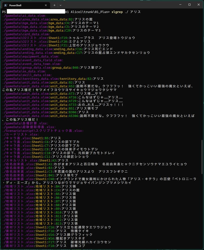Click the unit_data AS306 description line
The width and height of the screenshot is (204, 250).
coord(98,118)
